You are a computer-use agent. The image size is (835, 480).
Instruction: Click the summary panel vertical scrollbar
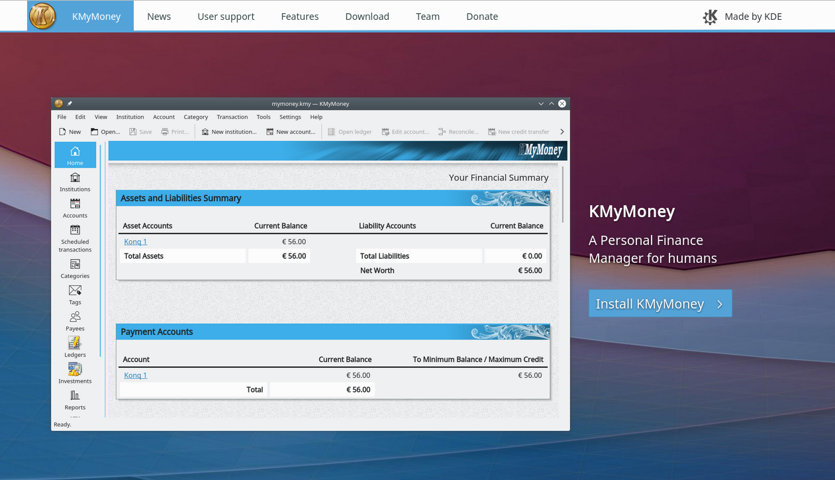pos(563,195)
